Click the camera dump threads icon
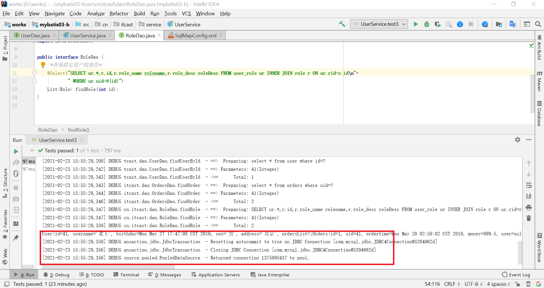The height and width of the screenshot is (288, 544). click(16, 199)
